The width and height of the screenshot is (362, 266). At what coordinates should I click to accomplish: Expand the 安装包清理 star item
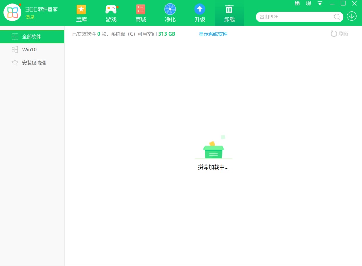33,63
